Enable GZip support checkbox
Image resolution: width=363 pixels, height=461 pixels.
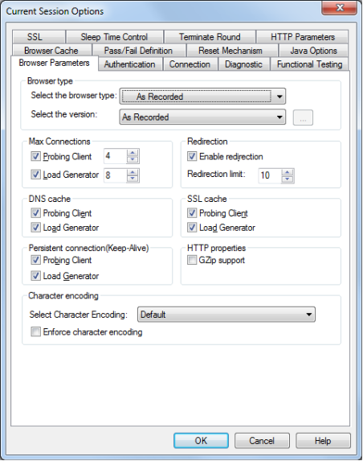pyautogui.click(x=192, y=260)
